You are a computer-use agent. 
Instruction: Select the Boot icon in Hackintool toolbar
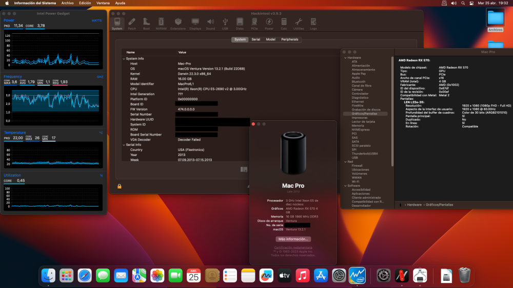[x=146, y=24]
